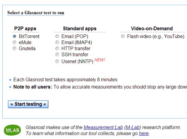Image resolution: width=187 pixels, height=139 pixels.
Task: Click the red NEW! badge
Action: [100, 60]
